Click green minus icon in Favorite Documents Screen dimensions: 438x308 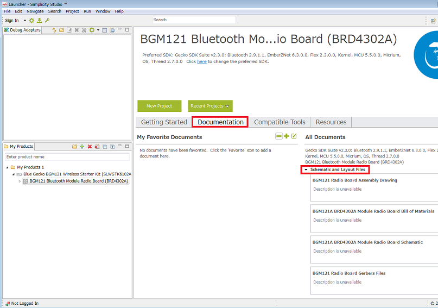279,136
